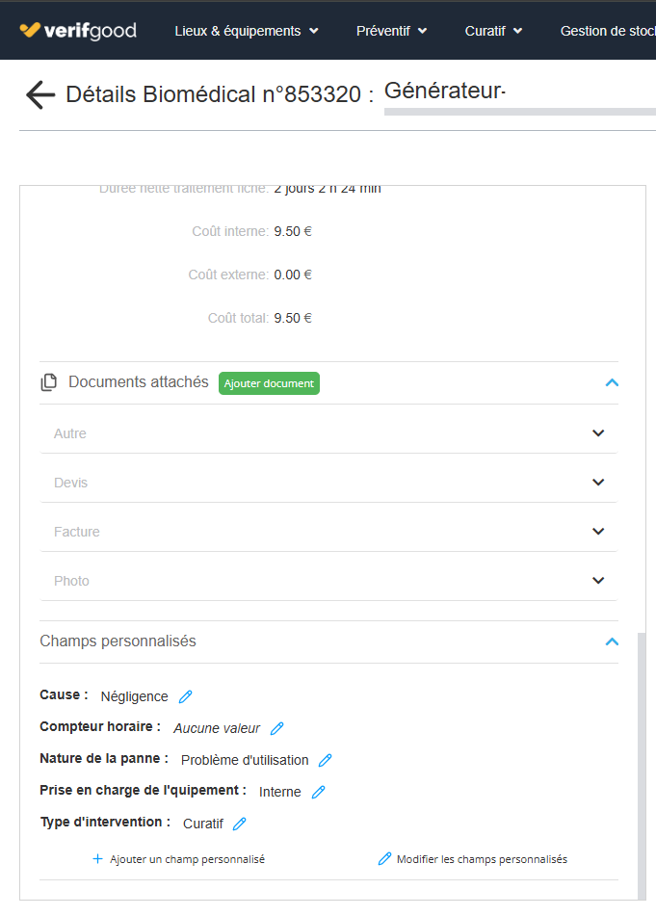Expand the Photo documents section
The width and height of the screenshot is (656, 916).
click(x=598, y=581)
